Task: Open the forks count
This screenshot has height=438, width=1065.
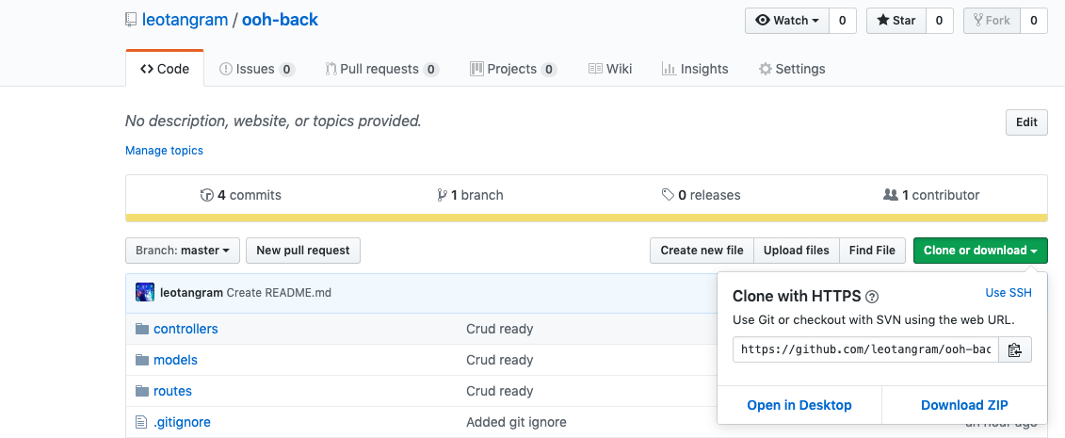Action: point(1034,21)
